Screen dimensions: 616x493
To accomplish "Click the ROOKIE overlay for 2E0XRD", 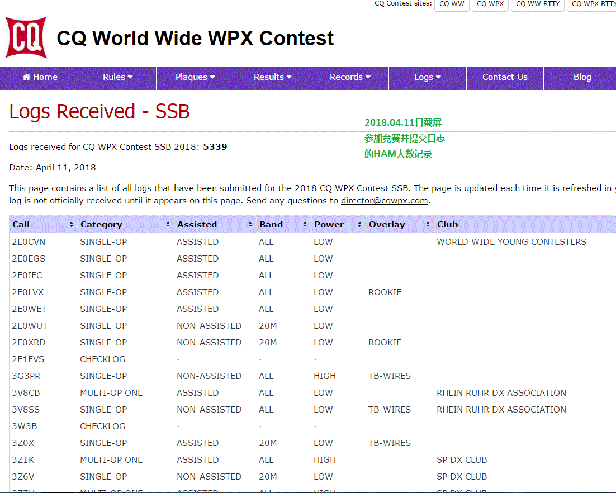I will point(385,343).
